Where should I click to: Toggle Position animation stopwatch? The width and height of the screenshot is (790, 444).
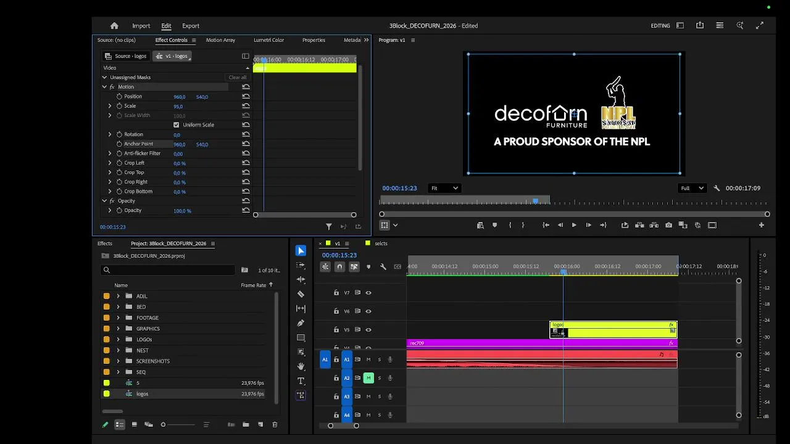tap(119, 97)
